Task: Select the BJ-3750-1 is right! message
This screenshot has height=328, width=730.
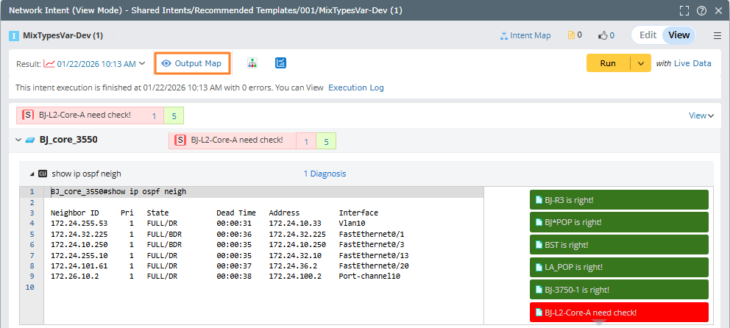Action: (619, 289)
